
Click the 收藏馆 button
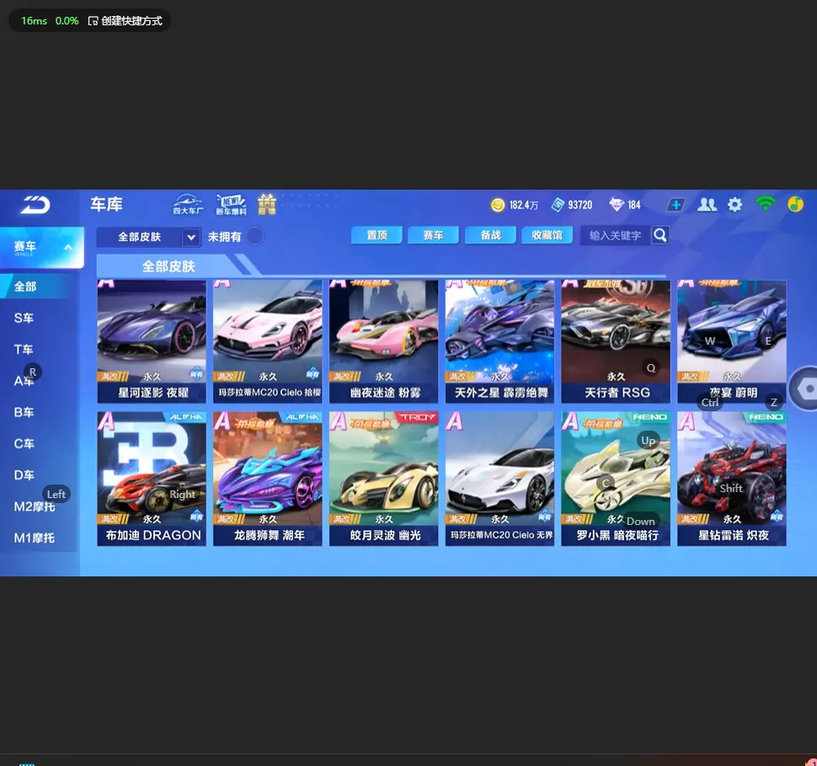click(x=547, y=235)
